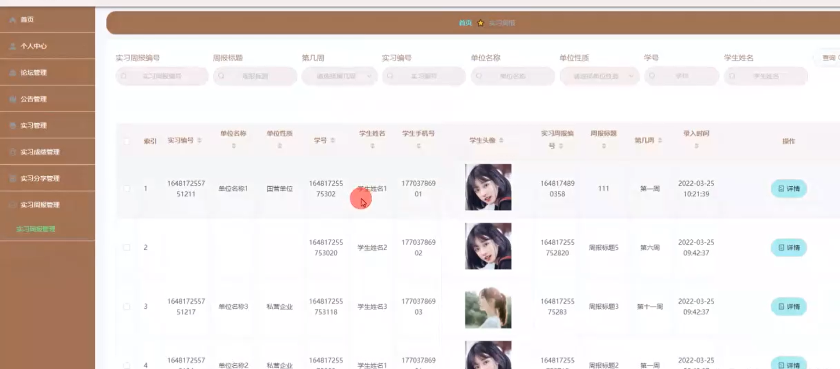This screenshot has height=369, width=840.
Task: Sort by 学生头像 column arrows
Action: pos(501,140)
